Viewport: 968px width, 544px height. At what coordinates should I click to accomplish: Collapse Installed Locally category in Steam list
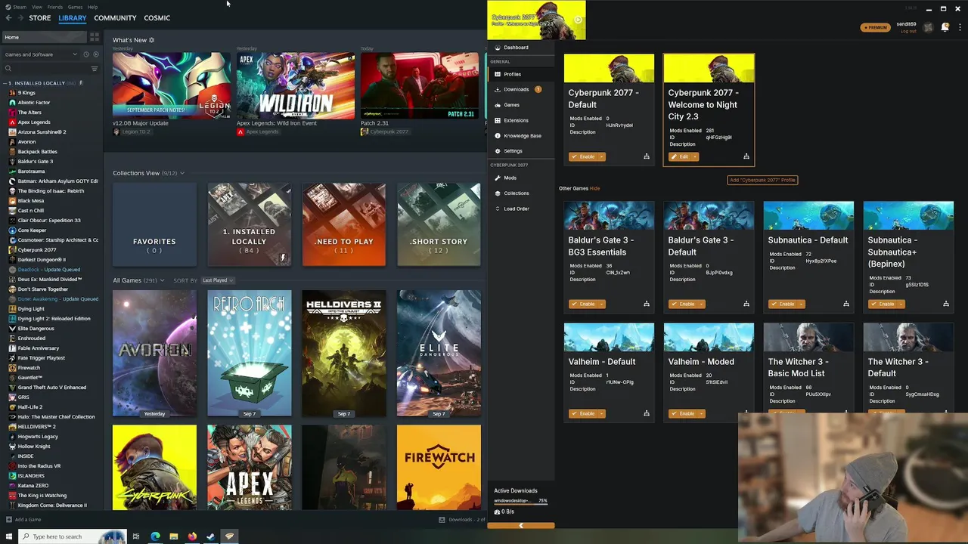pos(6,83)
